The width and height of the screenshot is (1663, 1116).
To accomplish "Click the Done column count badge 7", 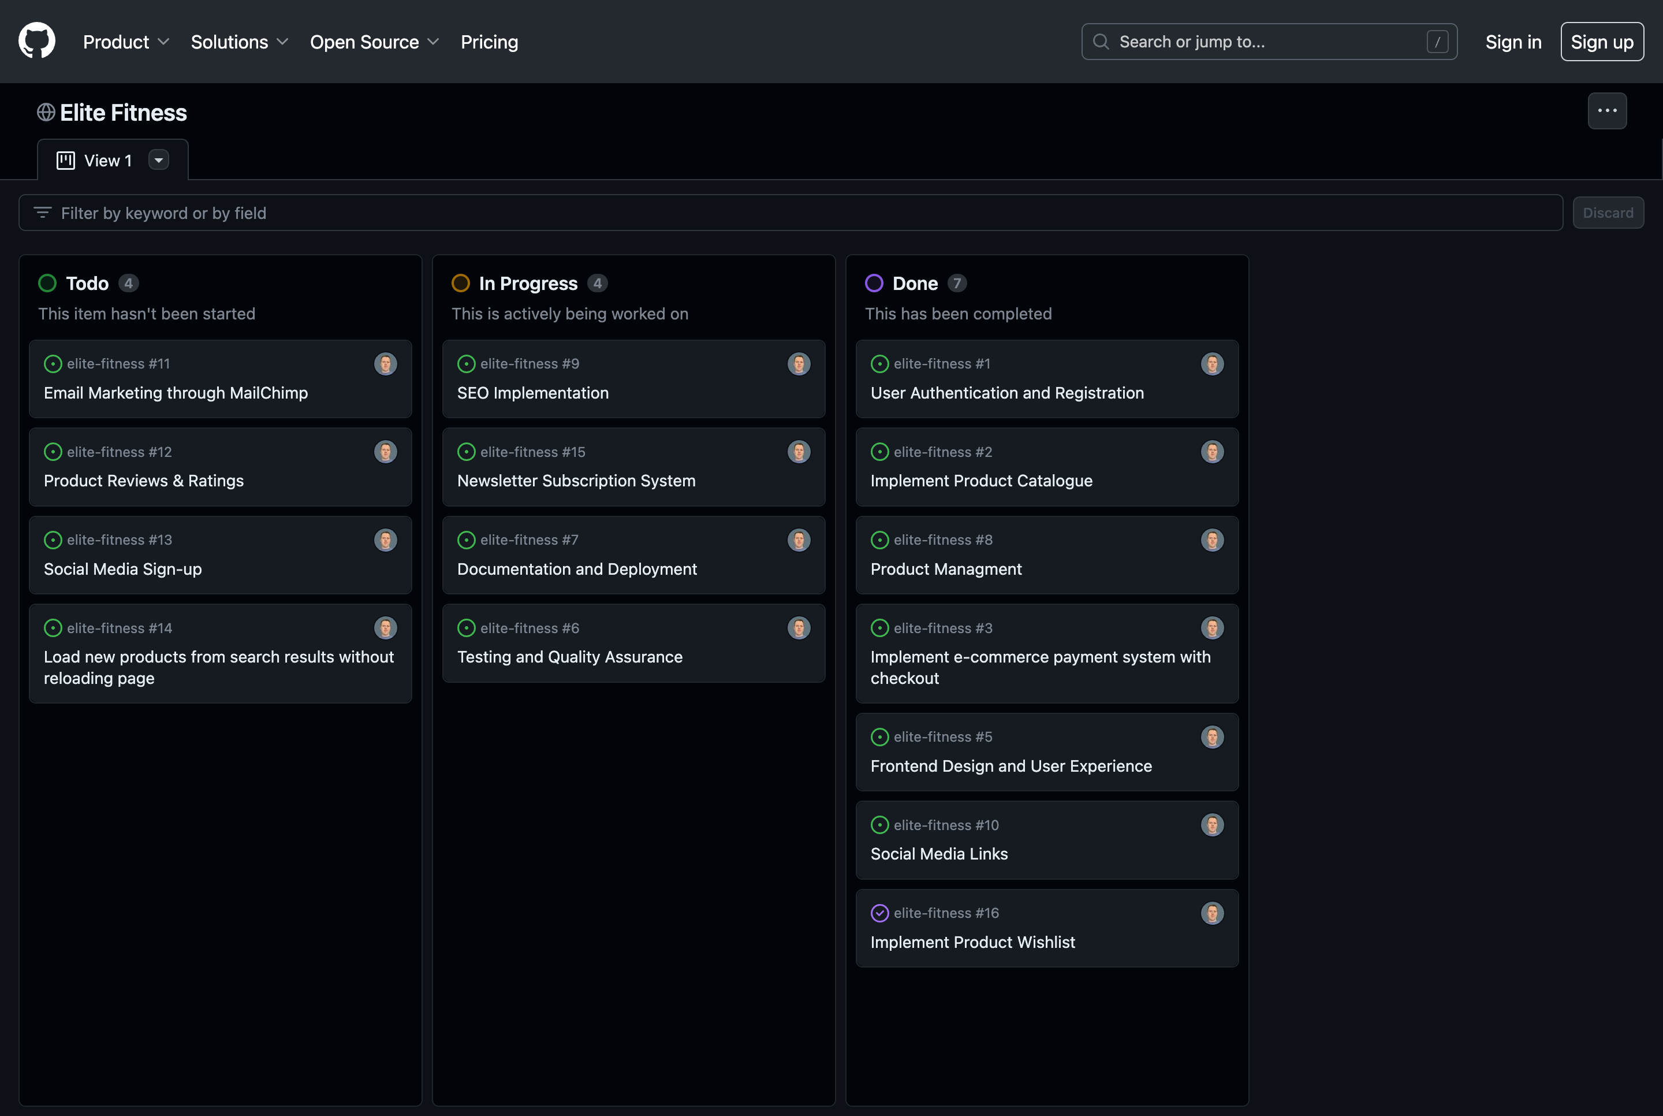I will click(957, 283).
